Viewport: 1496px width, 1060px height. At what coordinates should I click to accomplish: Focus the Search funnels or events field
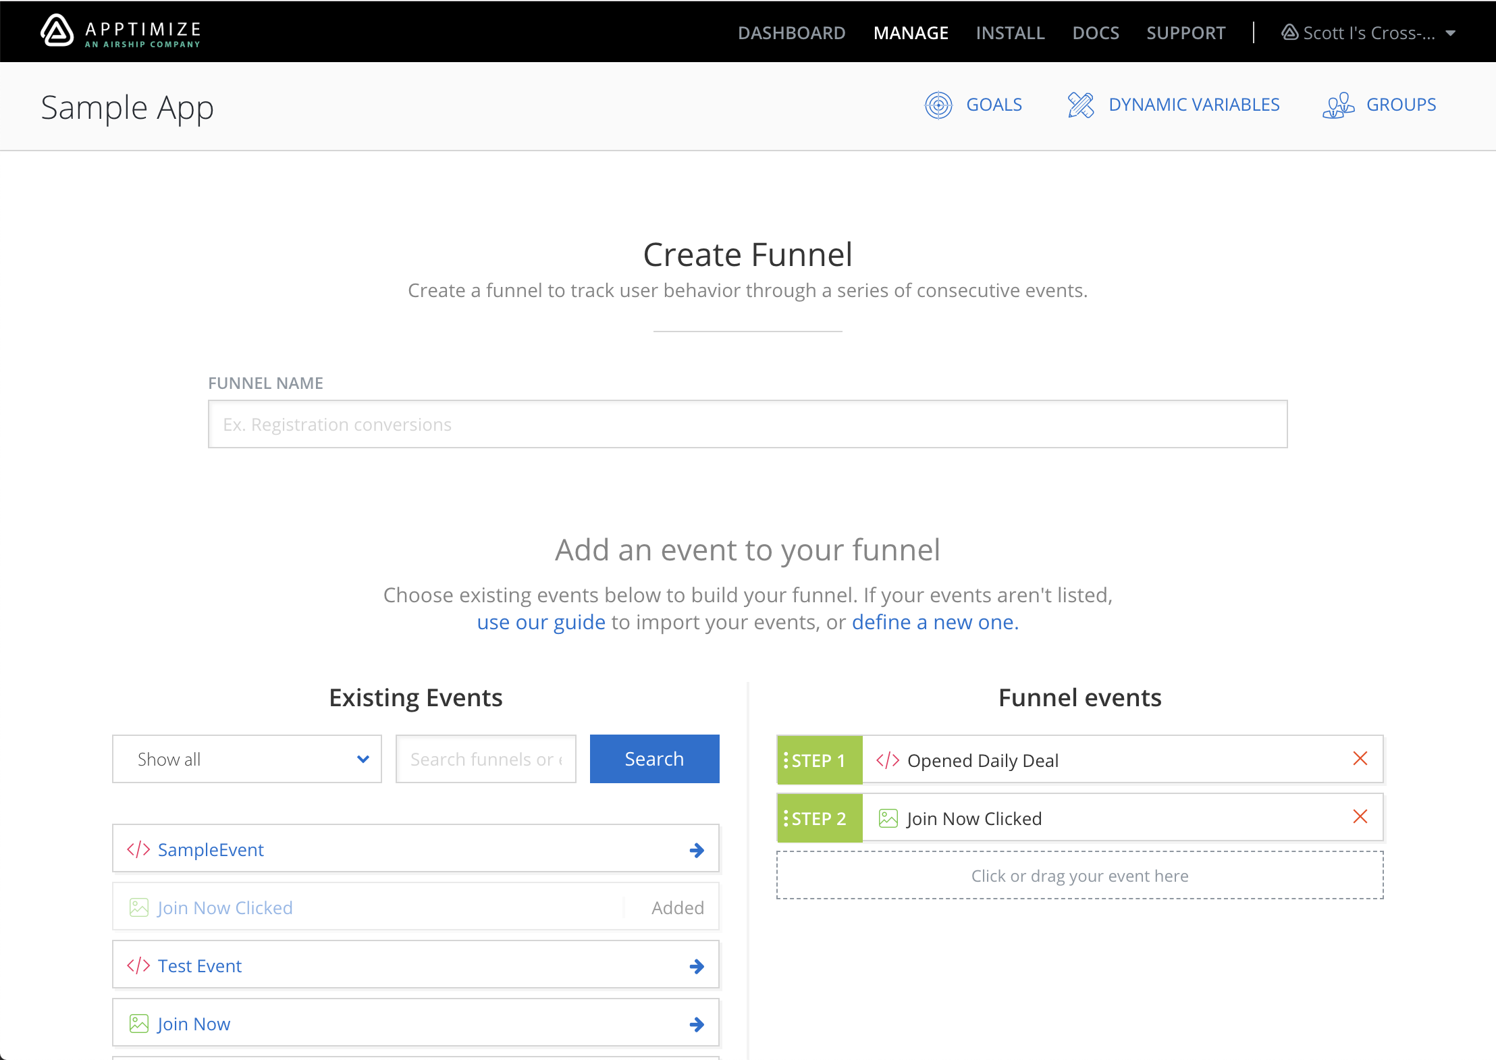486,759
